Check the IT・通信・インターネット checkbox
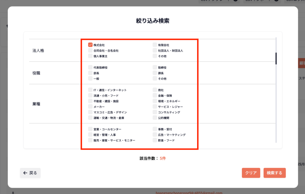 coord(90,90)
